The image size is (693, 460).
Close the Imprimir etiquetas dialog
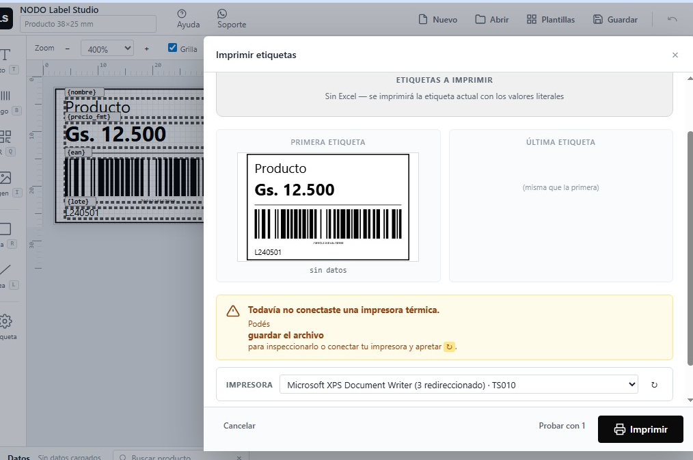point(675,55)
